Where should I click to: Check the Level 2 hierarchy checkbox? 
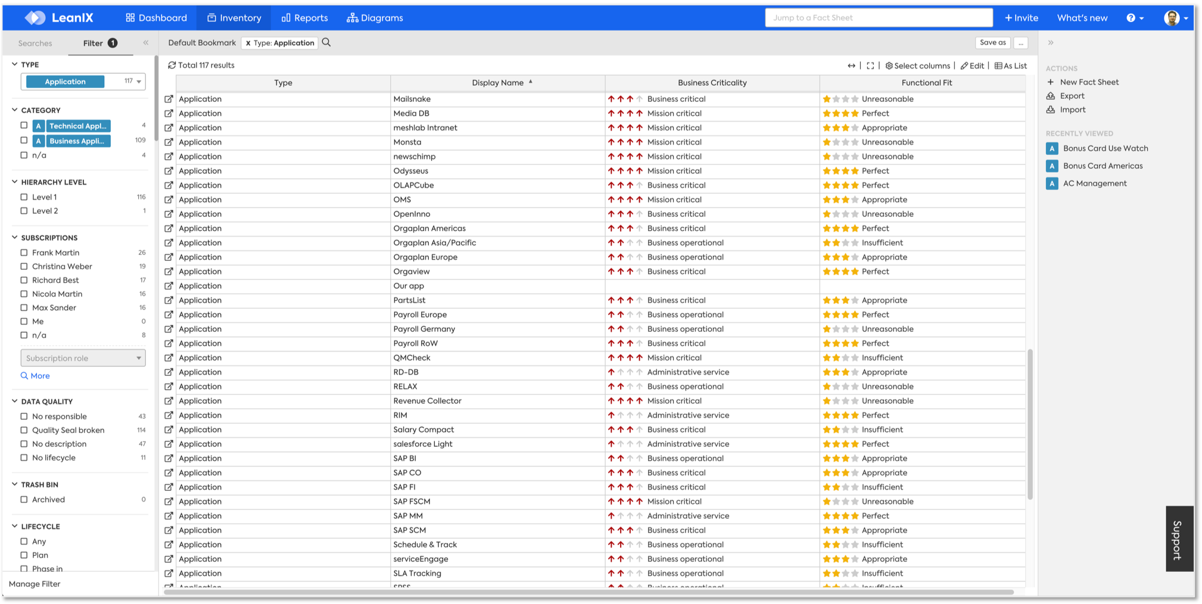coord(24,211)
